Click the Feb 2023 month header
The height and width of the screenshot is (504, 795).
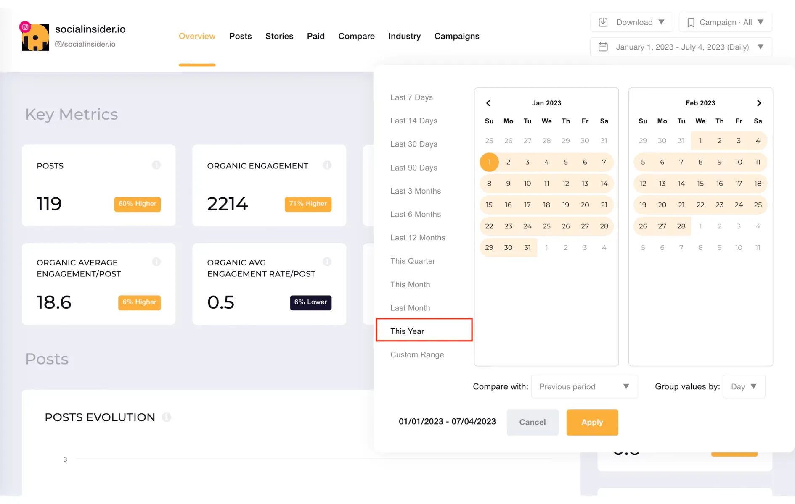pyautogui.click(x=700, y=103)
